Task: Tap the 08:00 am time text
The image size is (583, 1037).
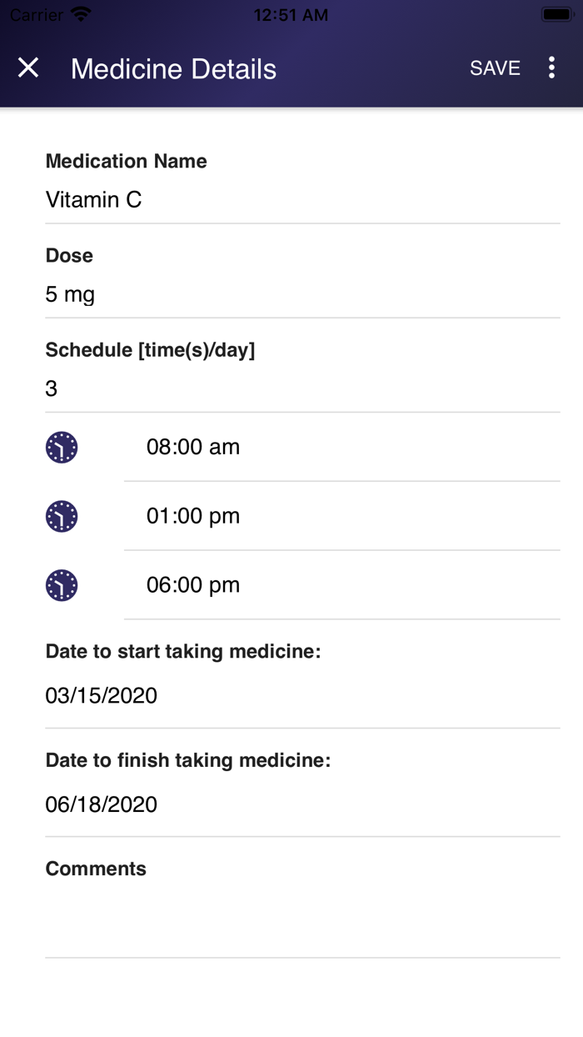Action: 193,447
